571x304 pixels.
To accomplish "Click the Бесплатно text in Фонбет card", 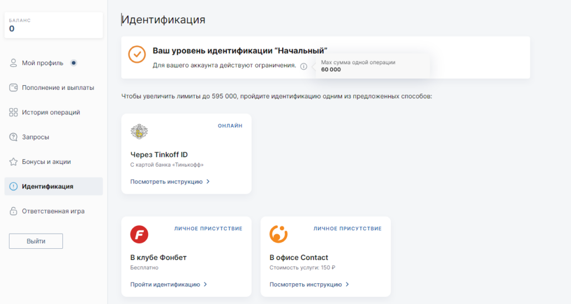I will (x=144, y=268).
